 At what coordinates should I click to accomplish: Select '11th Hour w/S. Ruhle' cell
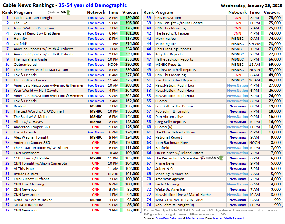point(49,158)
